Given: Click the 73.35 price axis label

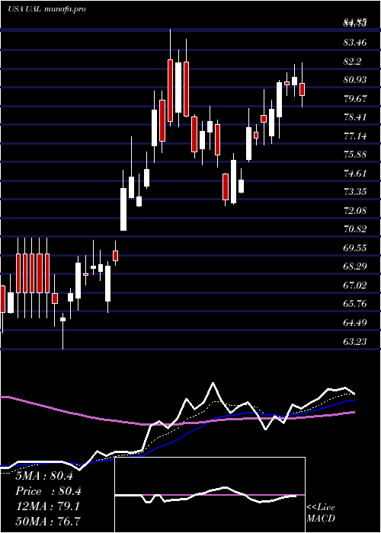Looking at the screenshot, I should (355, 192).
